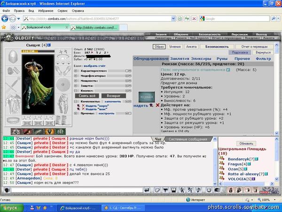The height and width of the screenshot is (212, 282).
Task: Switch to the Руны tab
Action: point(222,58)
